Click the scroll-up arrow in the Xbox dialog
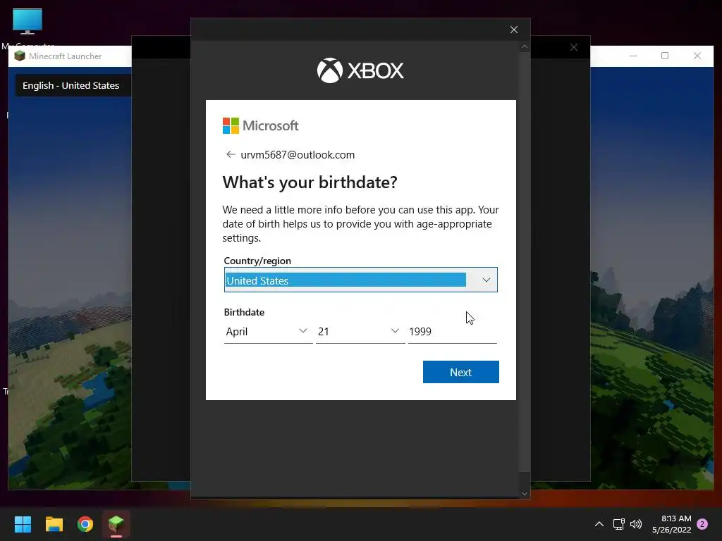Image resolution: width=722 pixels, height=541 pixels. (x=525, y=47)
